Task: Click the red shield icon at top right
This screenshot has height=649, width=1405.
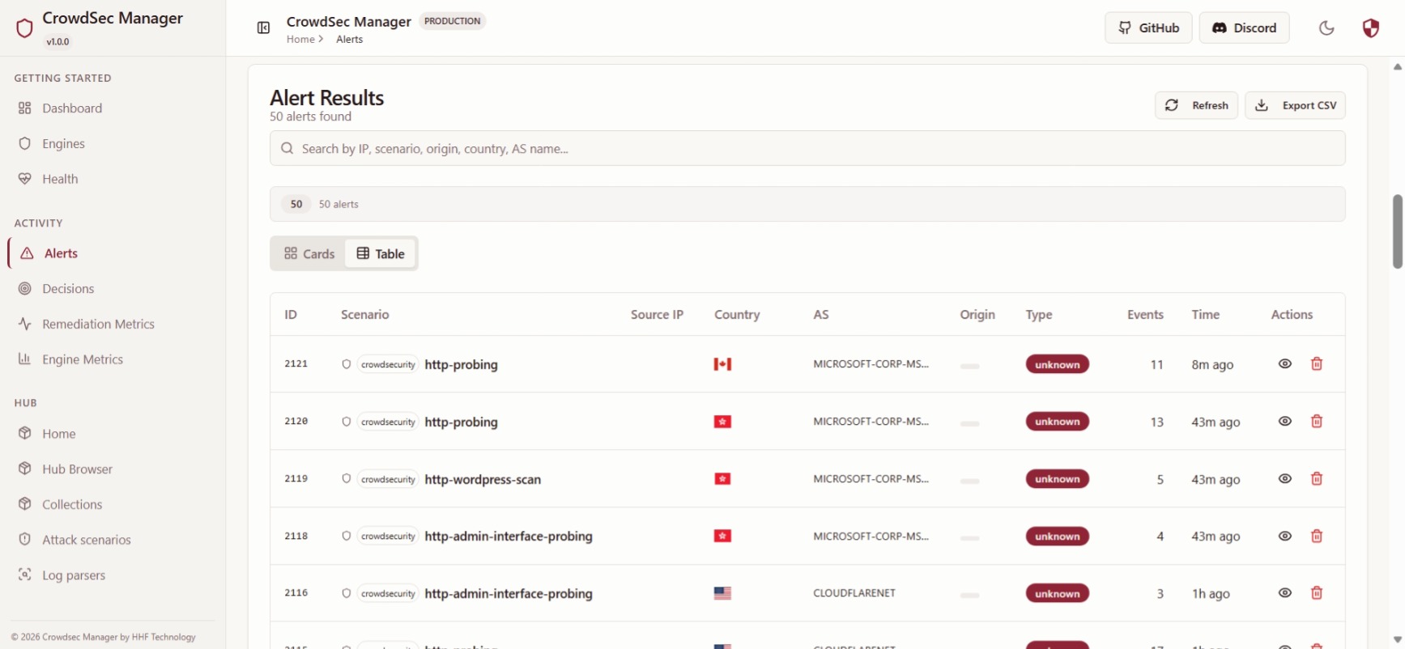Action: [x=1370, y=28]
